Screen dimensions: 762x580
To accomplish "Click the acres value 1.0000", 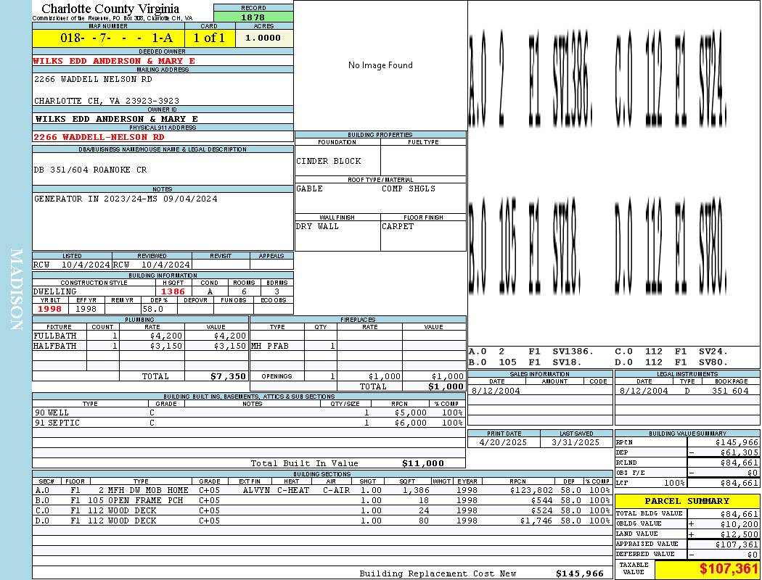I will pos(263,38).
